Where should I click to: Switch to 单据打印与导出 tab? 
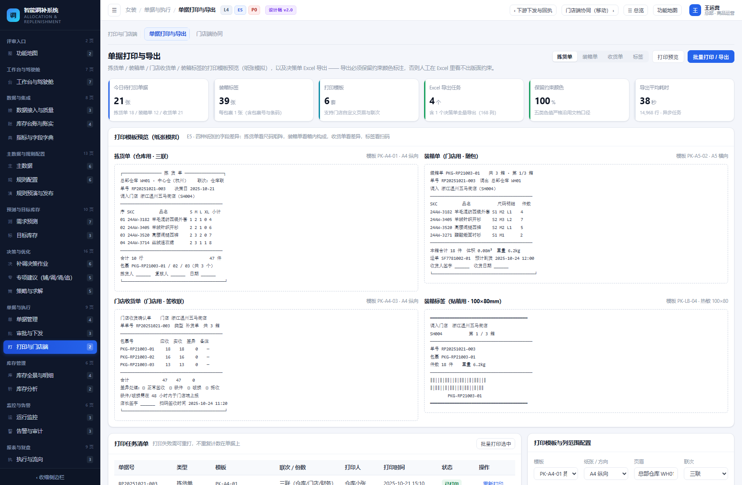[167, 34]
